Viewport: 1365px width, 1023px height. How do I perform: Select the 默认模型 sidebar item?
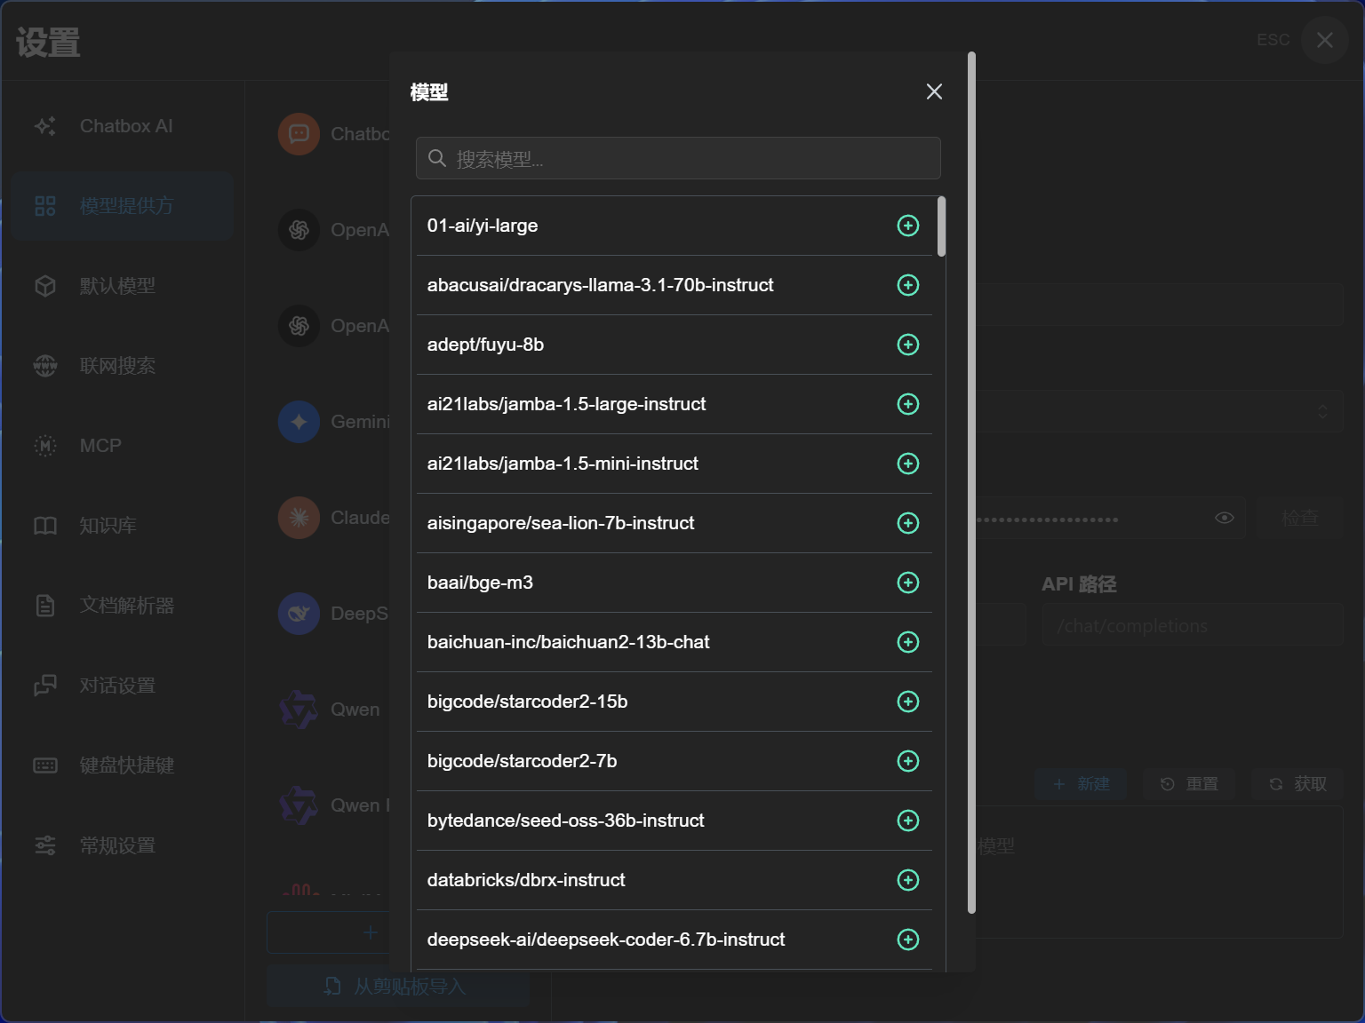click(116, 286)
